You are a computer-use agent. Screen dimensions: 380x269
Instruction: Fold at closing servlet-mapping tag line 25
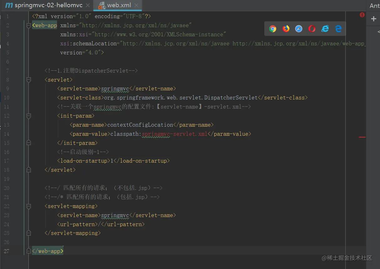click(x=29, y=233)
